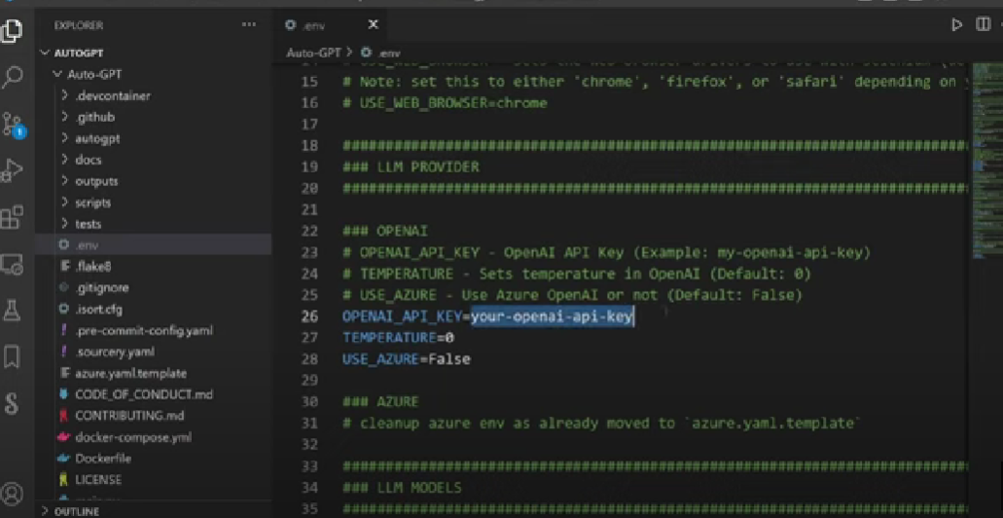The height and width of the screenshot is (518, 1003).
Task: Click the EXPLORER panel title
Action: [79, 25]
